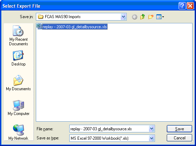This screenshot has width=196, height=146.
Task: Click the back navigation arrow
Action: point(134,17)
